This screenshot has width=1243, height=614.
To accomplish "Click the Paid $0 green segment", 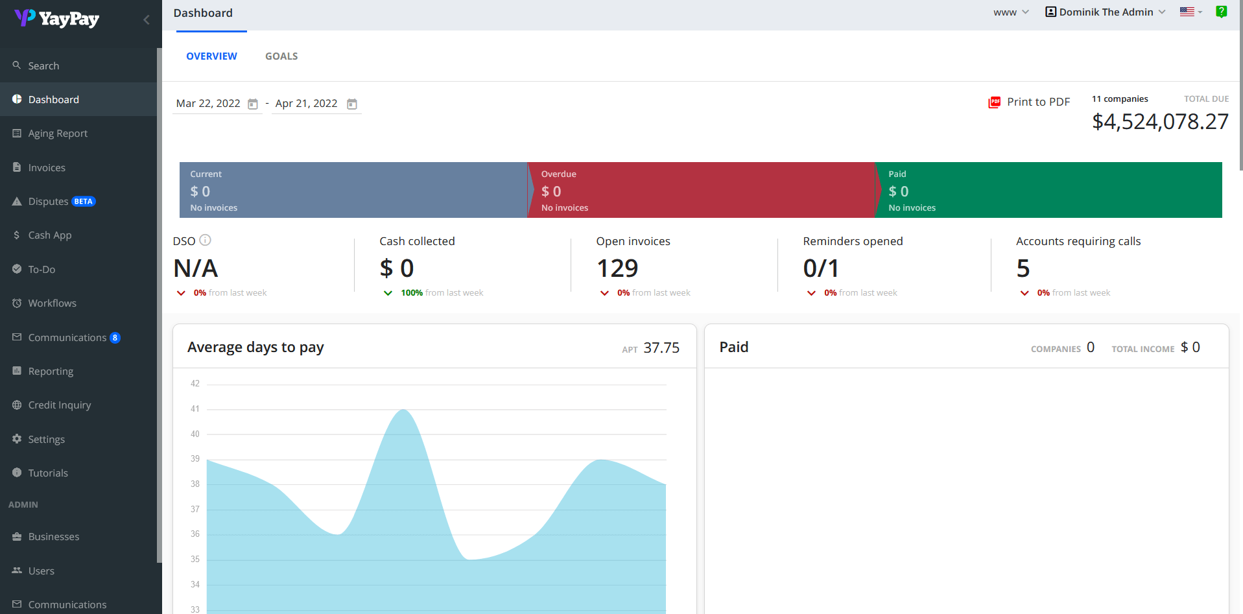I will point(1049,190).
